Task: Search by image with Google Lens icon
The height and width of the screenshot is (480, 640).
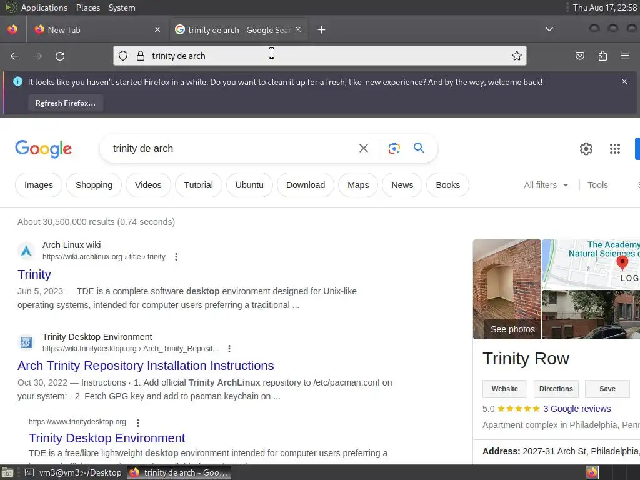Action: (x=394, y=148)
